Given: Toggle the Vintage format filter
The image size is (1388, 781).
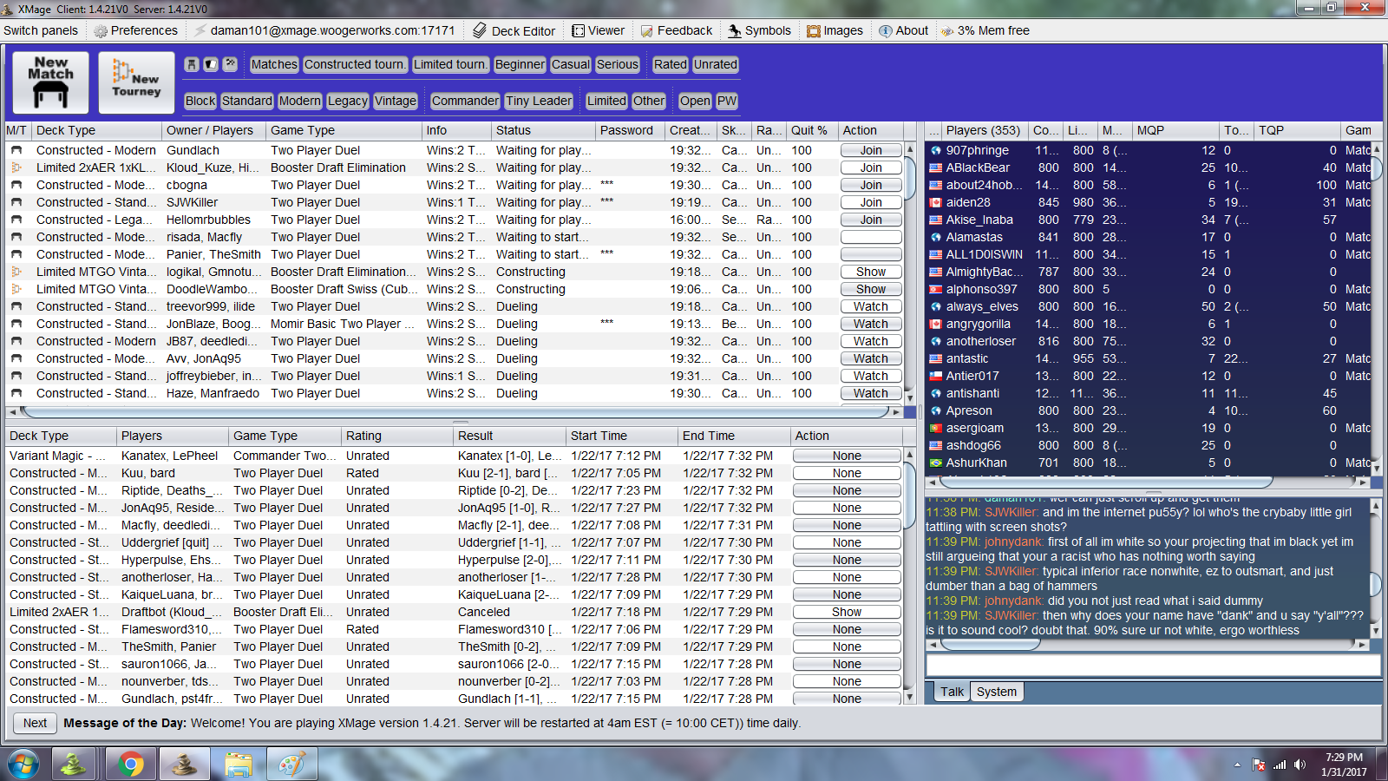Looking at the screenshot, I should click(x=396, y=101).
